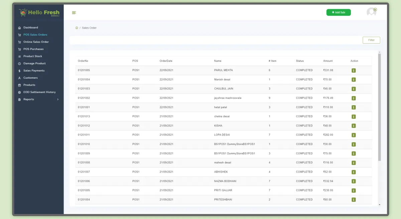Open action menu for mahesh desai order
The width and height of the screenshot is (401, 219).
coord(354,163)
